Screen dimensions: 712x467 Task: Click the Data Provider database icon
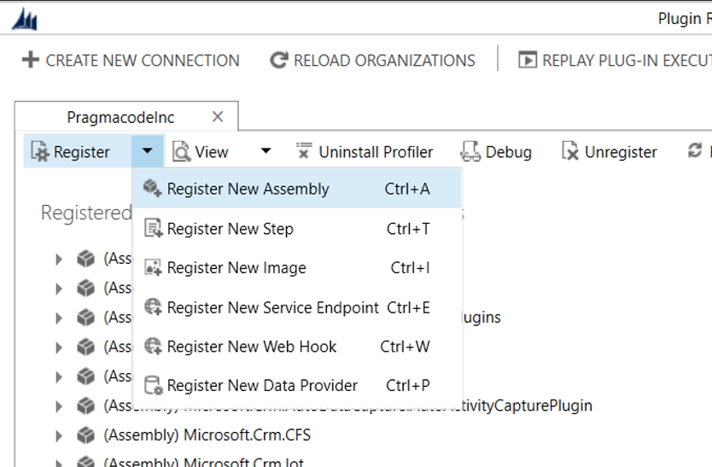coord(153,385)
